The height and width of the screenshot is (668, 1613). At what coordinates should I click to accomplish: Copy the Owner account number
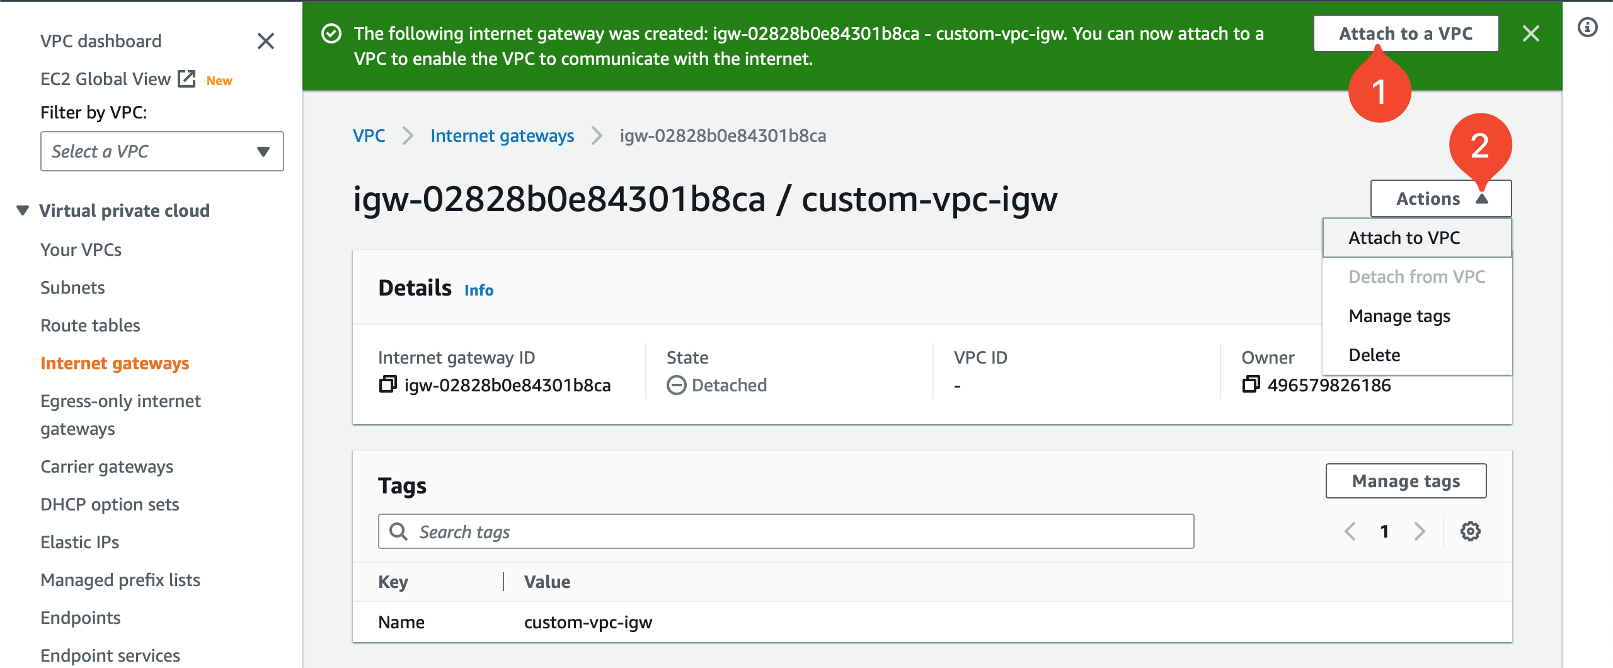(x=1250, y=385)
